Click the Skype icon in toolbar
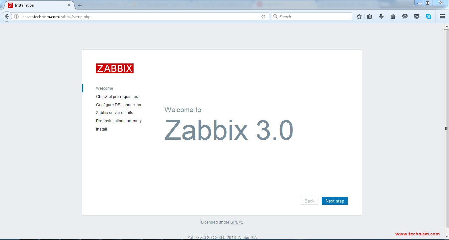The width and height of the screenshot is (449, 240). tap(429, 16)
